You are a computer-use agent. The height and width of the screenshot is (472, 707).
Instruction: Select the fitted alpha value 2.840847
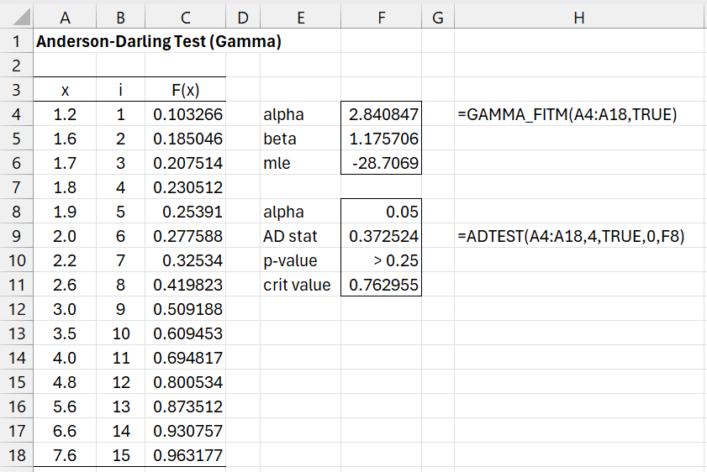[381, 114]
